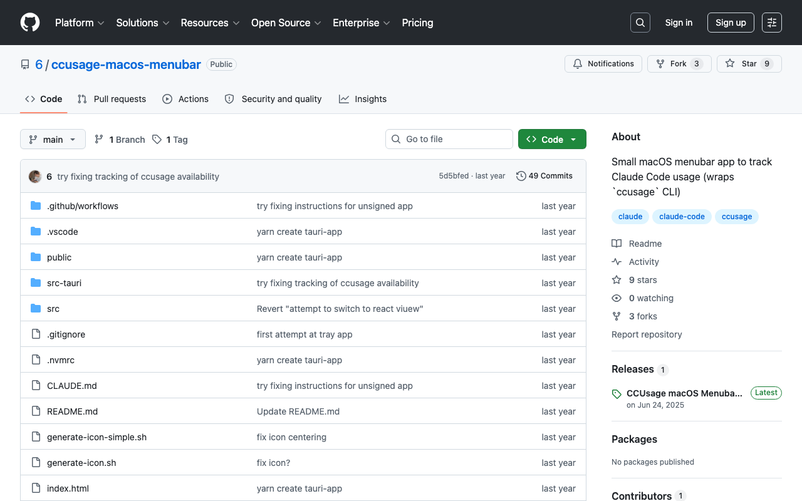Open the generate-icon.sh file
Viewport: 802px width, 501px height.
tap(81, 463)
